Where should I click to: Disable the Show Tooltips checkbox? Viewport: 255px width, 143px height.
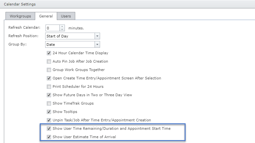tap(49, 112)
